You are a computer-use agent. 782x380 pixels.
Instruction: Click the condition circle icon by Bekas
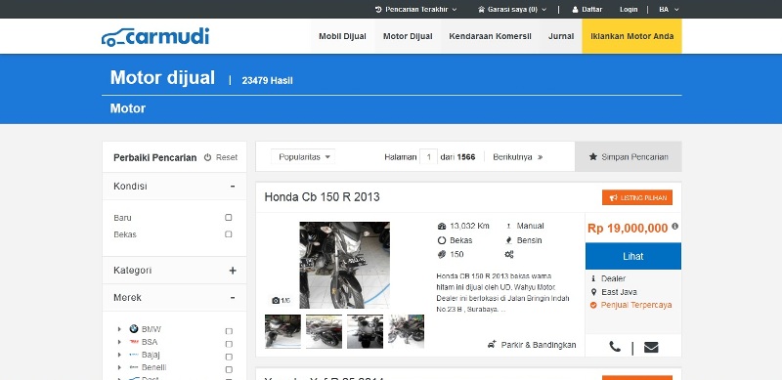coord(442,240)
